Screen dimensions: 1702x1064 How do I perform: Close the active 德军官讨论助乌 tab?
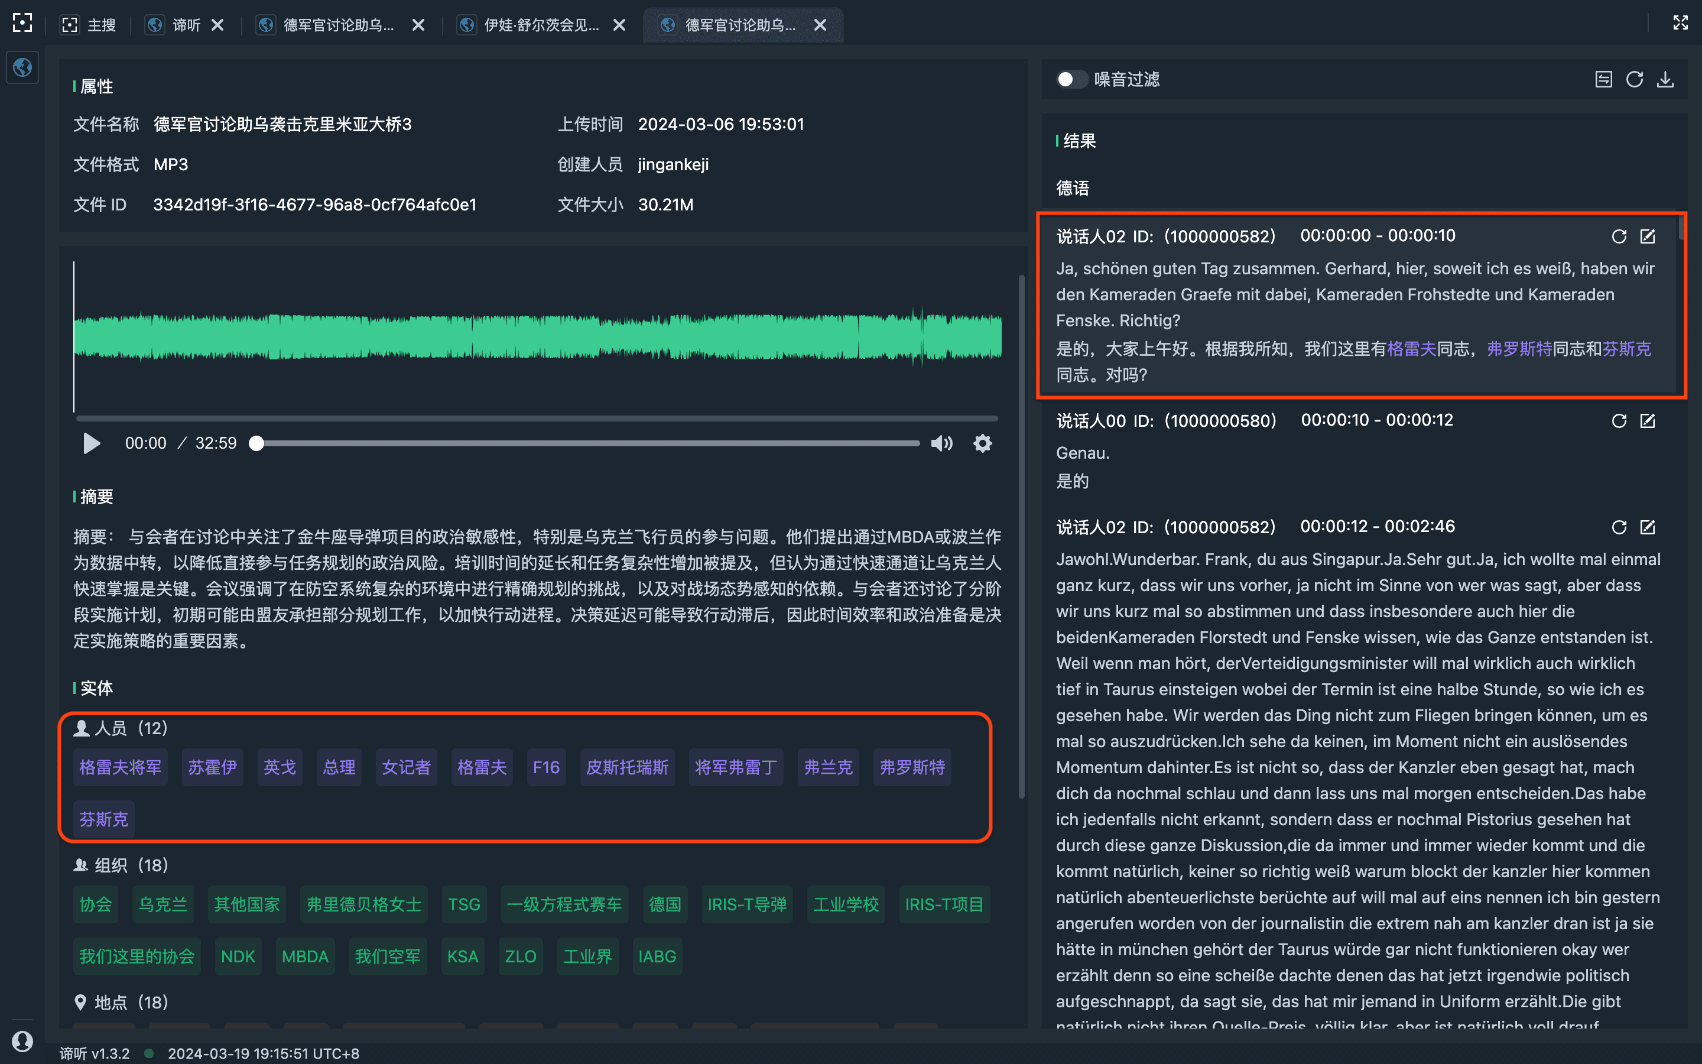[820, 25]
